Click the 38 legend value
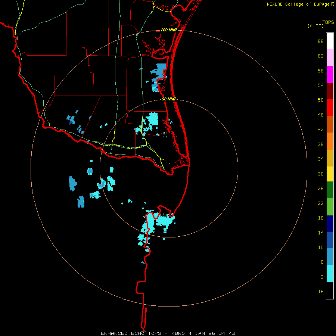 pos(321,144)
